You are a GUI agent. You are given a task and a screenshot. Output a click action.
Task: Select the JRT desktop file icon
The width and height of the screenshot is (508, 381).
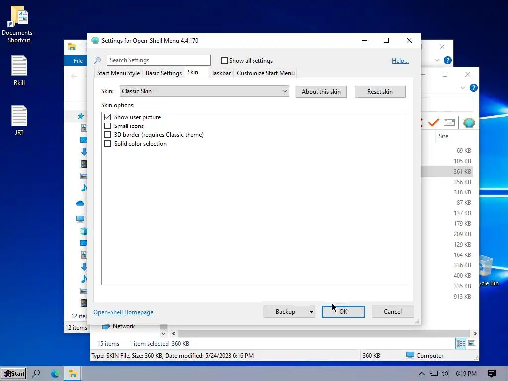click(x=19, y=120)
